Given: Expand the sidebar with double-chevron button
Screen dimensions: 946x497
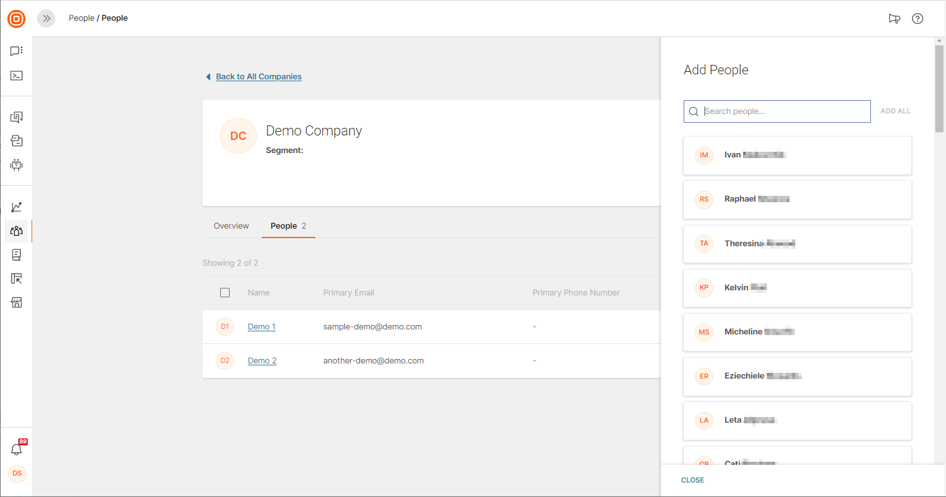Looking at the screenshot, I should tap(46, 18).
